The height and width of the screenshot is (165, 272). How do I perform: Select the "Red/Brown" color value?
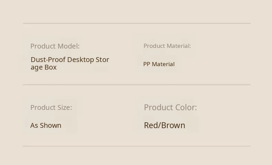(x=164, y=125)
